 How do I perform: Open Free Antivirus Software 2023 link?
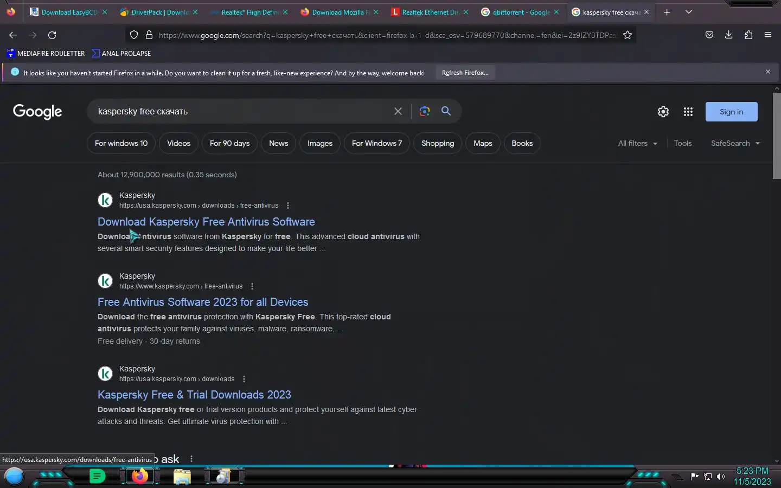(x=203, y=302)
